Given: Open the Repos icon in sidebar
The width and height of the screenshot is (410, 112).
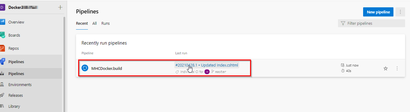Looking at the screenshot, I should pos(2,48).
